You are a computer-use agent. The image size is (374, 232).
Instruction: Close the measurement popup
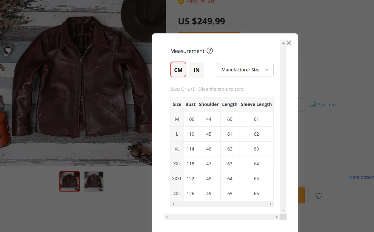[289, 43]
